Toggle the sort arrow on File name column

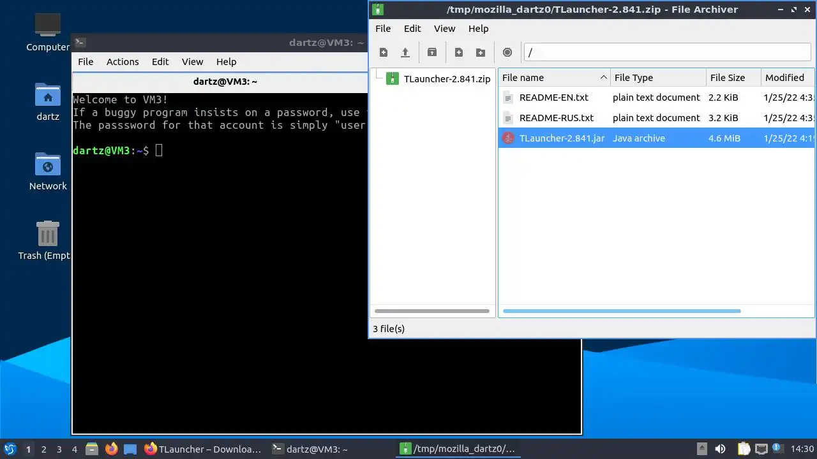603,78
